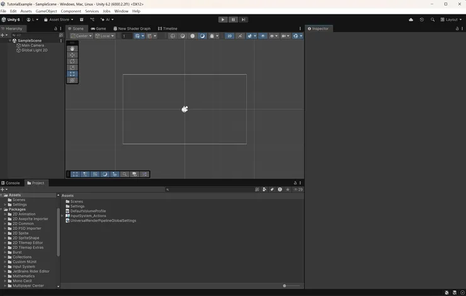Switch to the Game tab
This screenshot has width=466, height=296.
(98, 28)
